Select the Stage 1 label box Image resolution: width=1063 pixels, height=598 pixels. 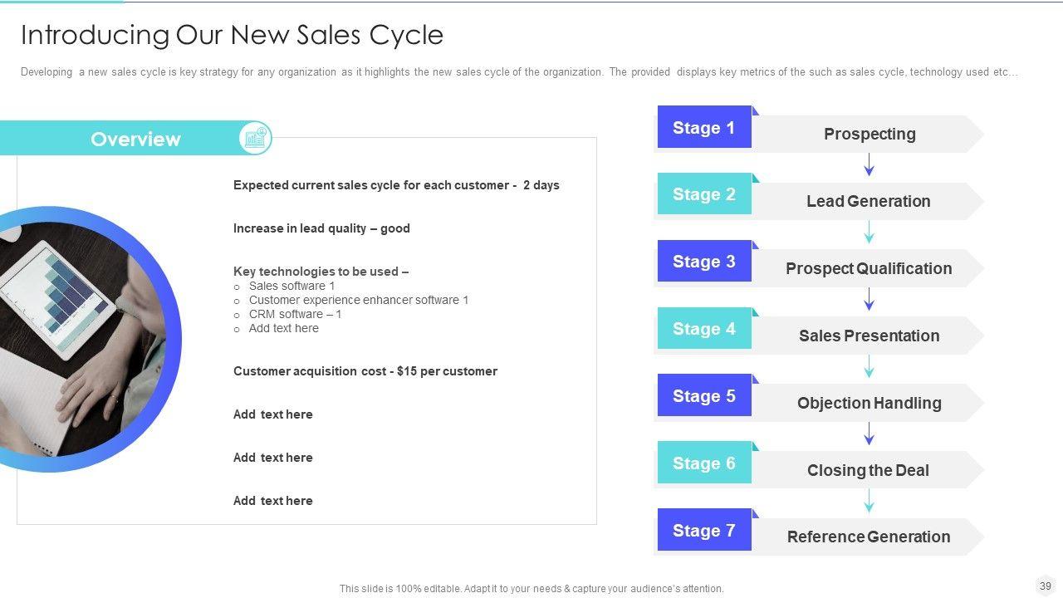pyautogui.click(x=704, y=127)
